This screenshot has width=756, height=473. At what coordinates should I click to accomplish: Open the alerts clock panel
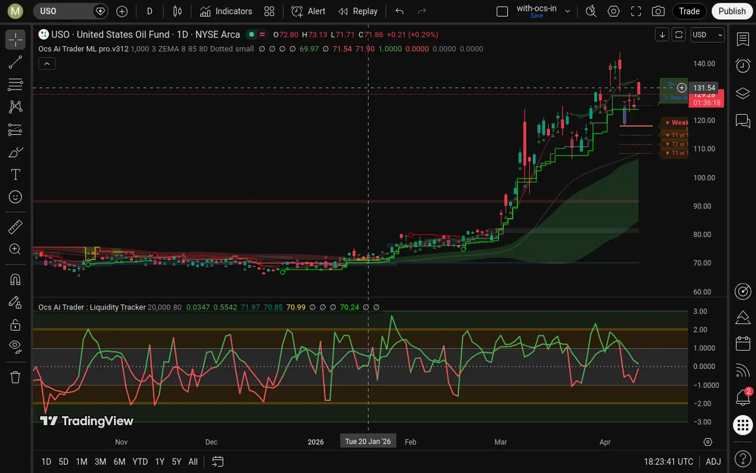743,66
